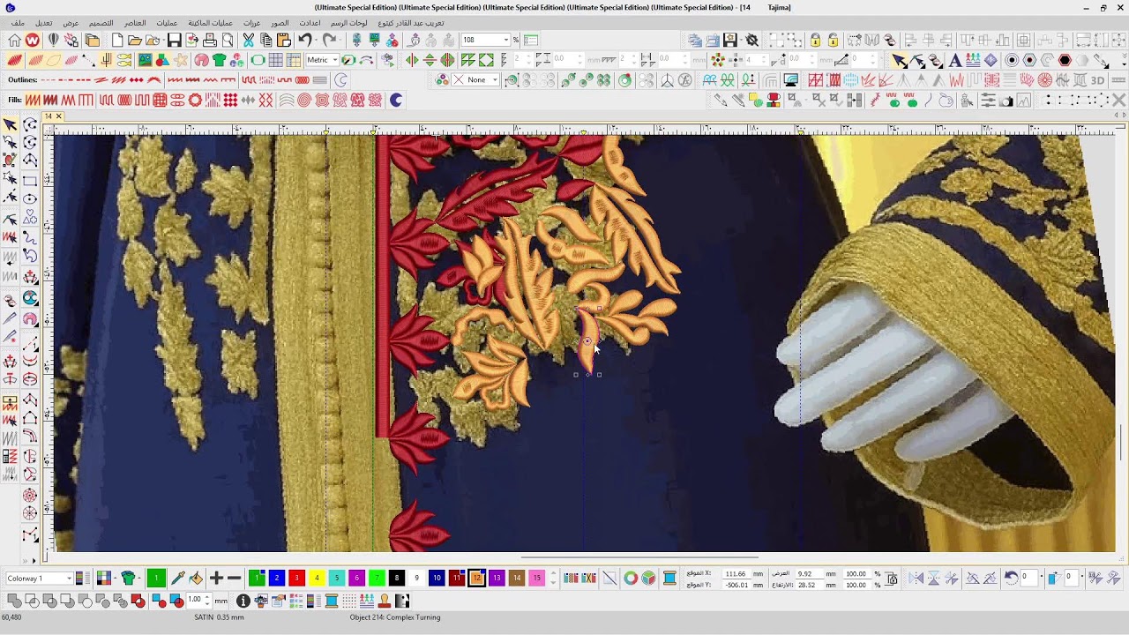The image size is (1129, 635).
Task: Click the X position field showing 111.66
Action: 736,574
